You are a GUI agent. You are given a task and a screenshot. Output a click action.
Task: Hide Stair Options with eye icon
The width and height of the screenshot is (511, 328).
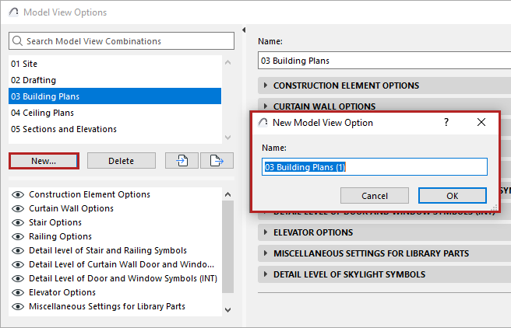17,222
